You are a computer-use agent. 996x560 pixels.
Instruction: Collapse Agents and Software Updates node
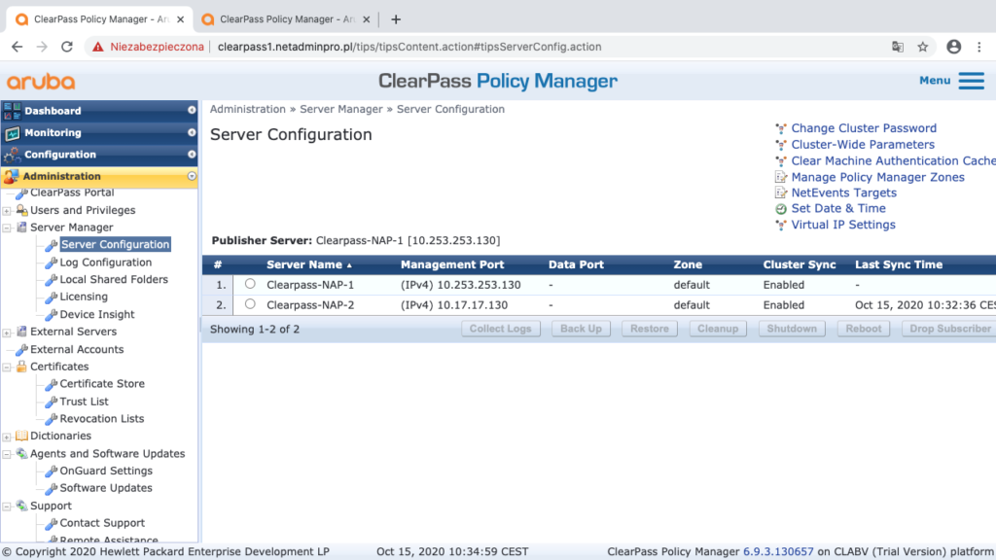(7, 454)
